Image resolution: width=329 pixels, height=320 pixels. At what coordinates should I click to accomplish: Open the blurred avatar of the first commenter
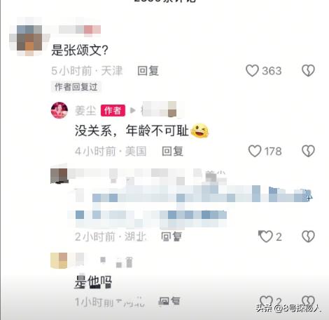pyautogui.click(x=29, y=37)
